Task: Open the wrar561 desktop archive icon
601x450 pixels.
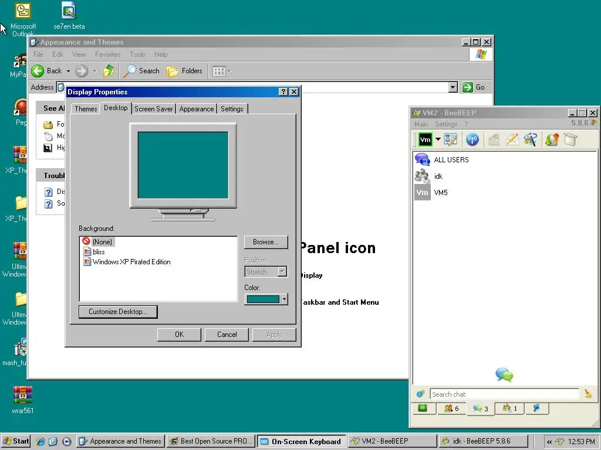Action: [x=23, y=400]
